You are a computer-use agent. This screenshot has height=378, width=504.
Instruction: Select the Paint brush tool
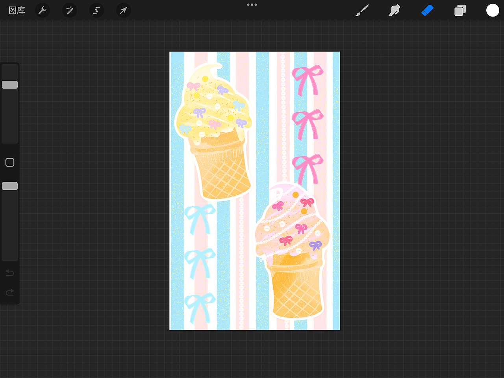362,10
